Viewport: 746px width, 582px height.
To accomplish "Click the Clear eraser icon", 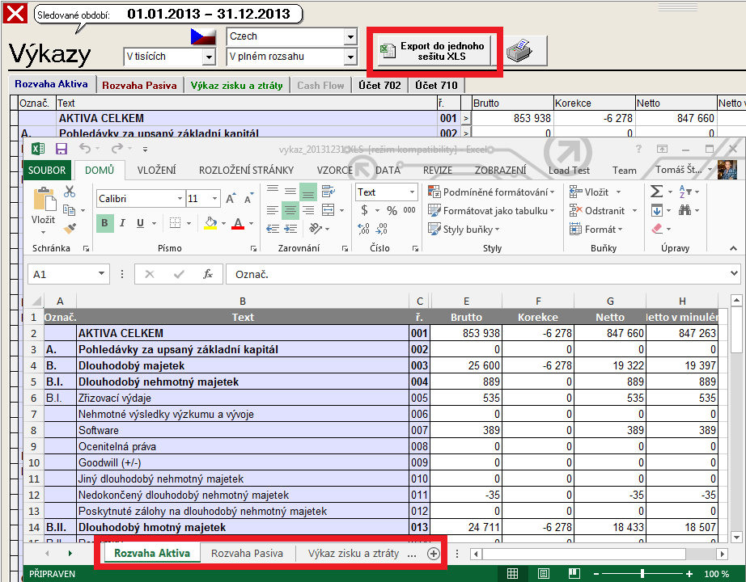I will (656, 229).
